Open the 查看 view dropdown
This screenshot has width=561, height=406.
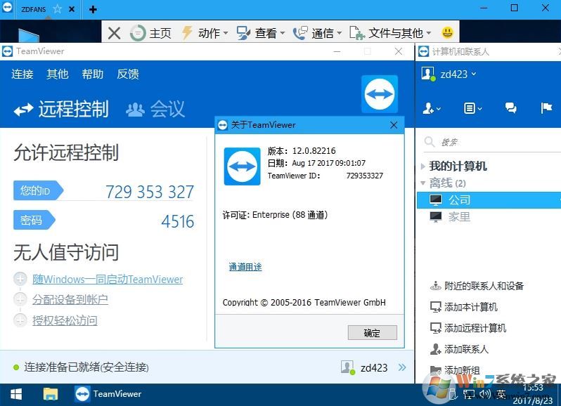pyautogui.click(x=261, y=33)
